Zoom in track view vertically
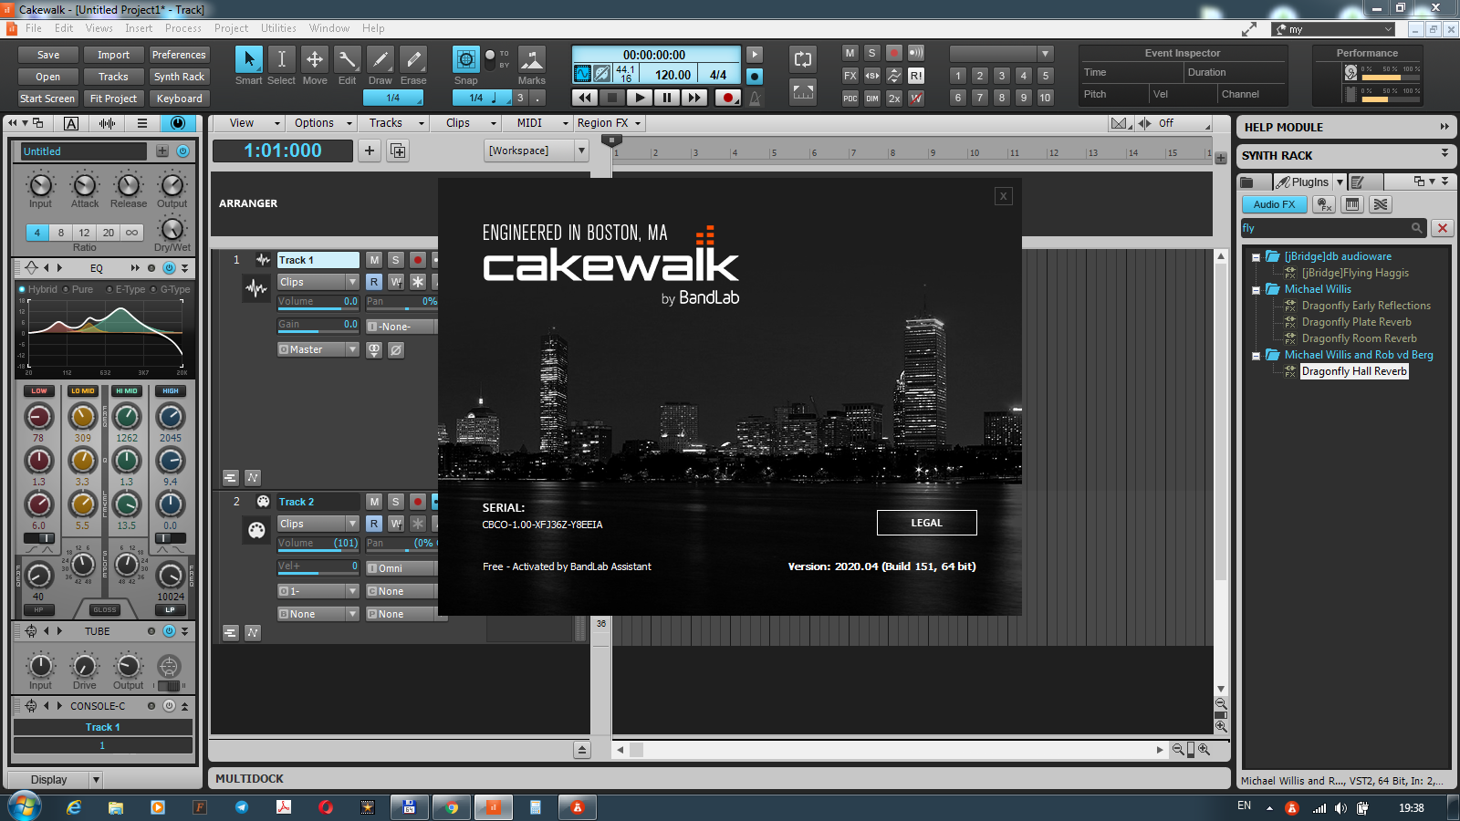 coord(1221,726)
